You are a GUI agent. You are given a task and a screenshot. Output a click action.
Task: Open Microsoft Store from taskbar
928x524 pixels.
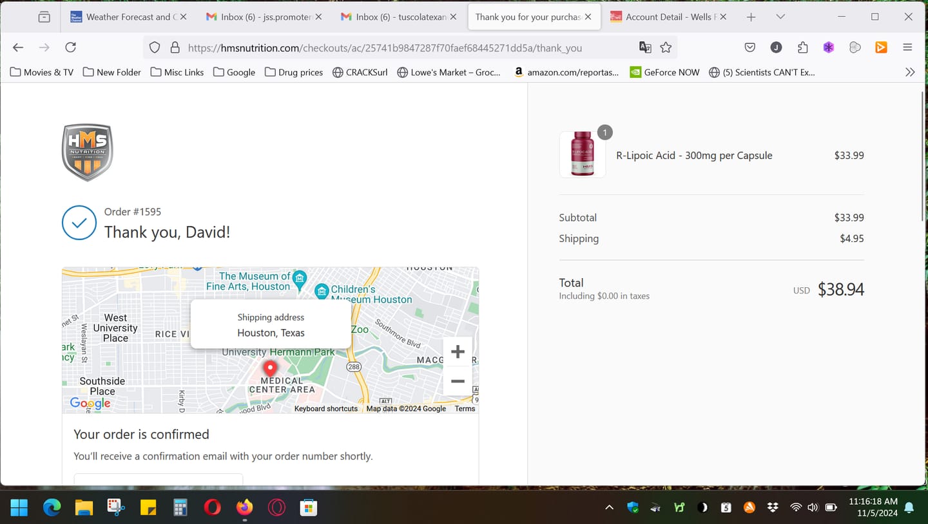(309, 507)
